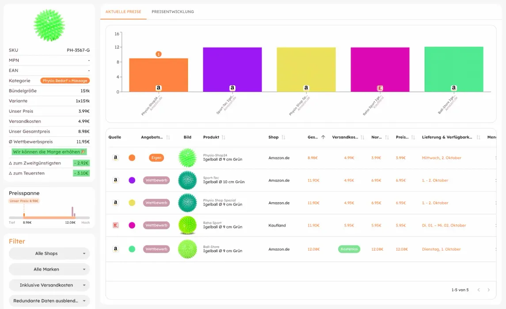Go to previous page arrow in pagination
The width and height of the screenshot is (506, 309).
coord(479,290)
